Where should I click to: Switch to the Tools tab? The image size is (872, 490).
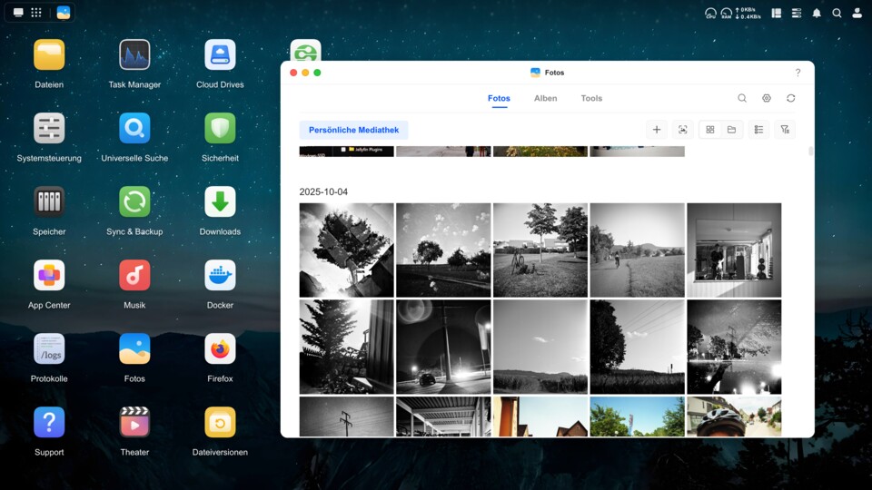click(x=591, y=98)
